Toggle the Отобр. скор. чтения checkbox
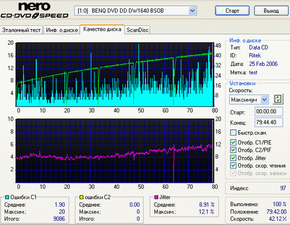This screenshot has width=290, height=225. point(233,165)
